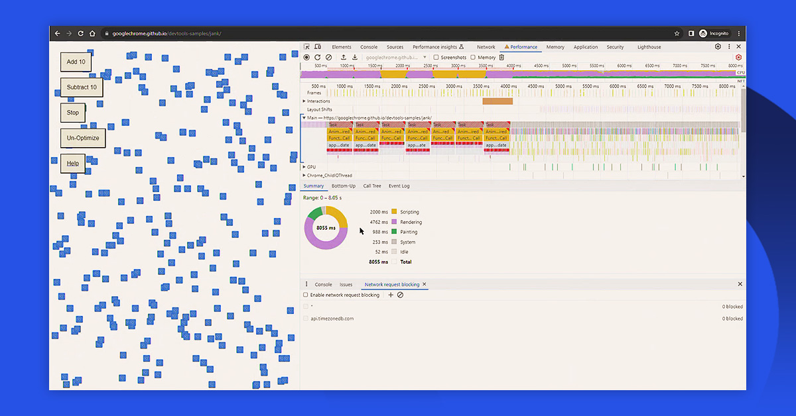Click the collect garbage trash icon
The image size is (796, 416).
pyautogui.click(x=501, y=58)
